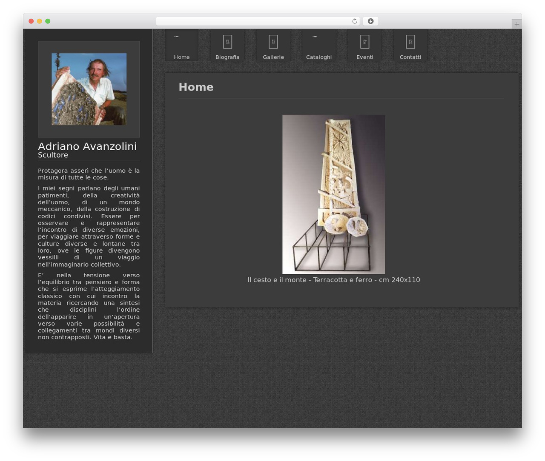The height and width of the screenshot is (461, 545).
Task: Open the browser downloads button
Action: tap(371, 21)
